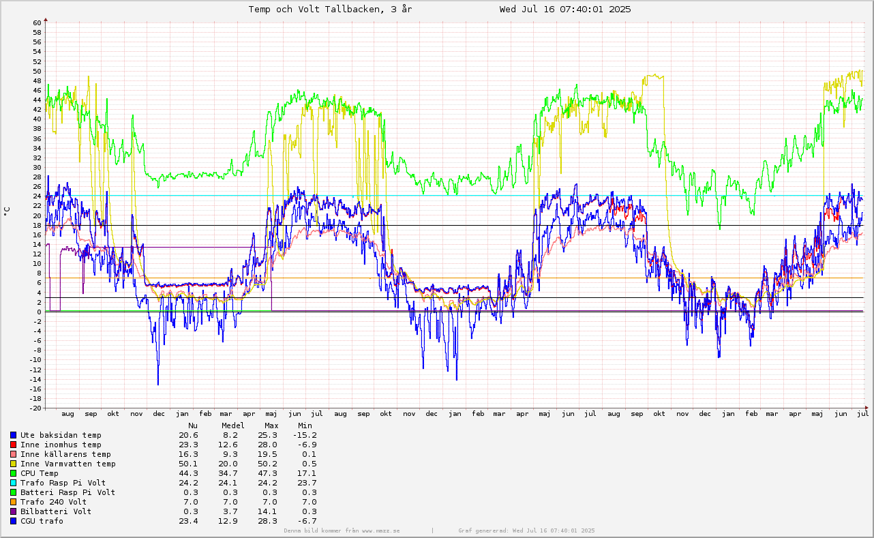Select the 'Inne källarens temp' legend label
The height and width of the screenshot is (538, 874).
tap(65, 454)
